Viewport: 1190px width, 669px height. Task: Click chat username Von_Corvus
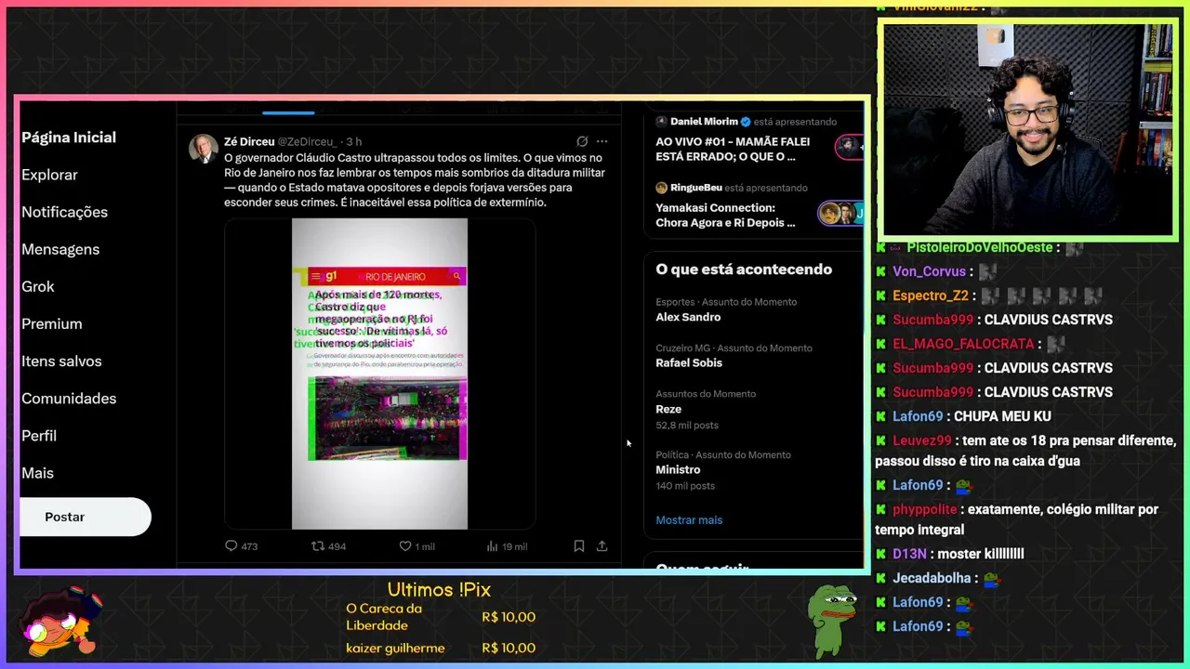click(929, 271)
